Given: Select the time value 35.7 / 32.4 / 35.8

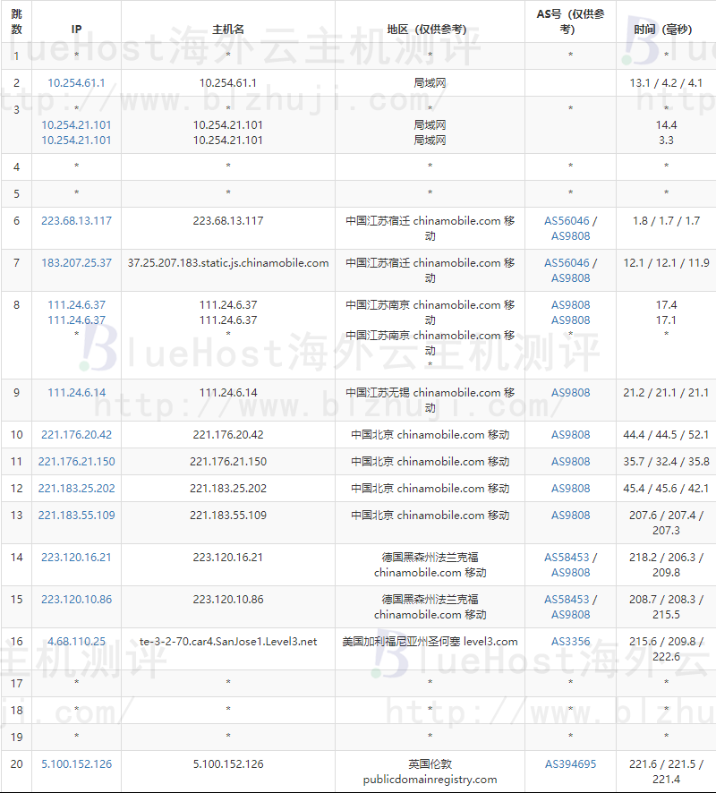Looking at the screenshot, I should point(666,461).
